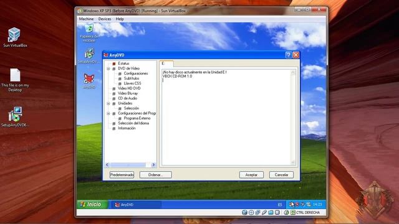
Task: Confirm with the Aceptar button
Action: coord(251,175)
